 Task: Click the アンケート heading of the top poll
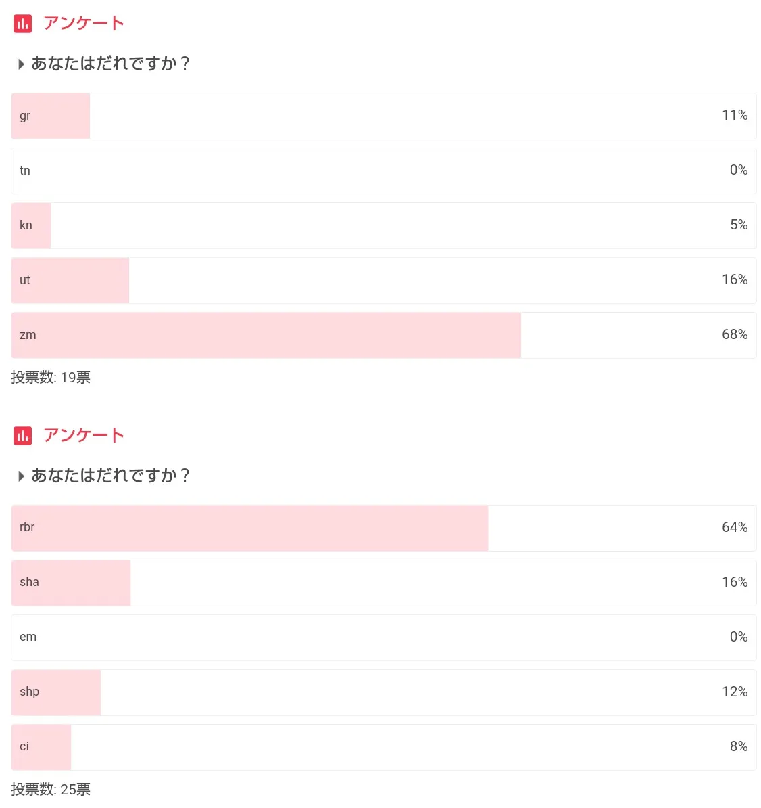tap(83, 24)
